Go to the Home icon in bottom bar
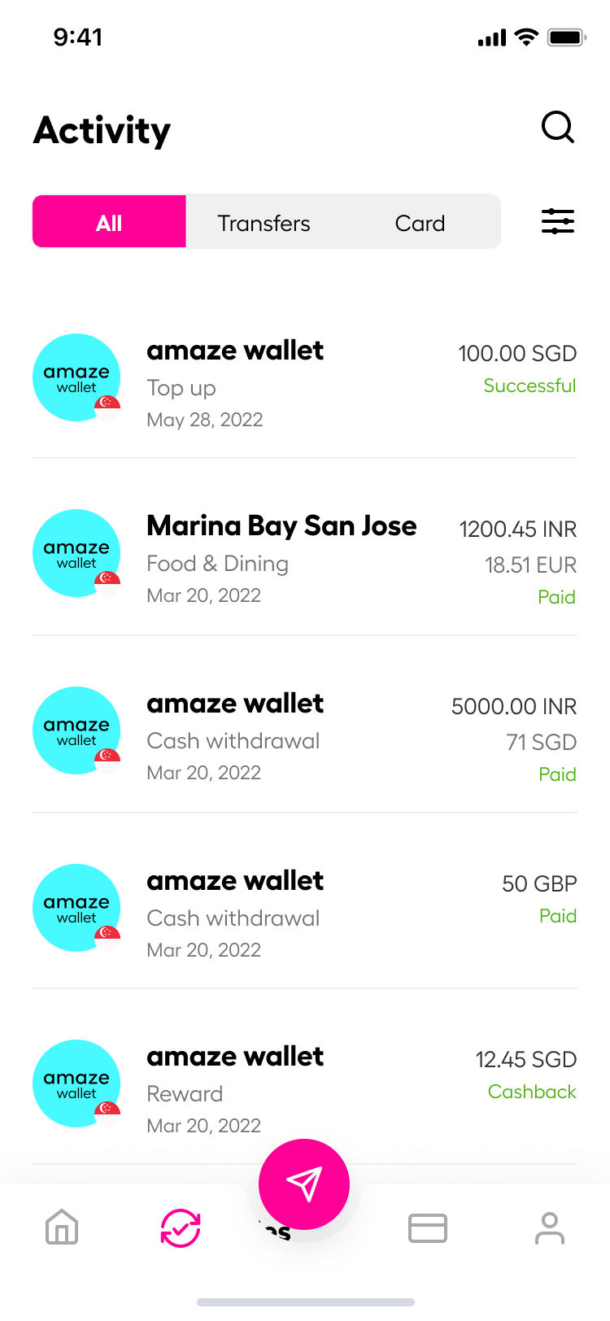The image size is (610, 1321). click(x=62, y=1227)
